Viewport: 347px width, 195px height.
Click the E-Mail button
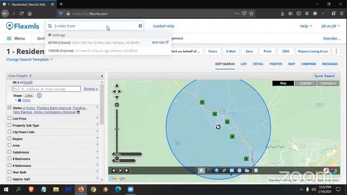(x=231, y=51)
